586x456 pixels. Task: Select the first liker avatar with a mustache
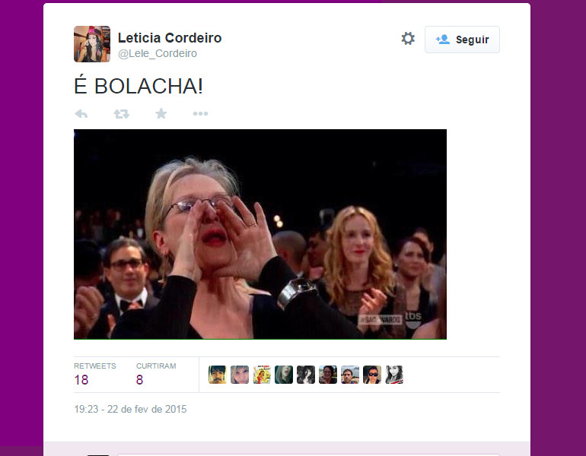pos(218,375)
